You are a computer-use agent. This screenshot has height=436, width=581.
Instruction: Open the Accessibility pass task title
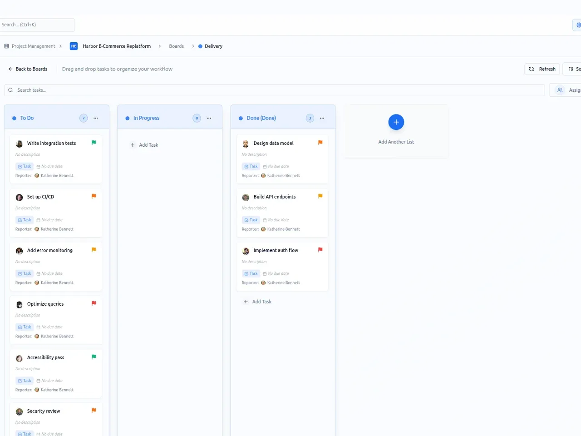(45, 357)
